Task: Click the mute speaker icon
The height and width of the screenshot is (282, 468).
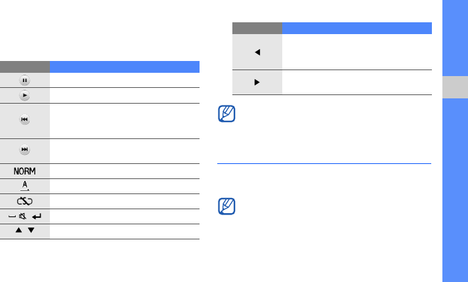Action: coord(23,216)
